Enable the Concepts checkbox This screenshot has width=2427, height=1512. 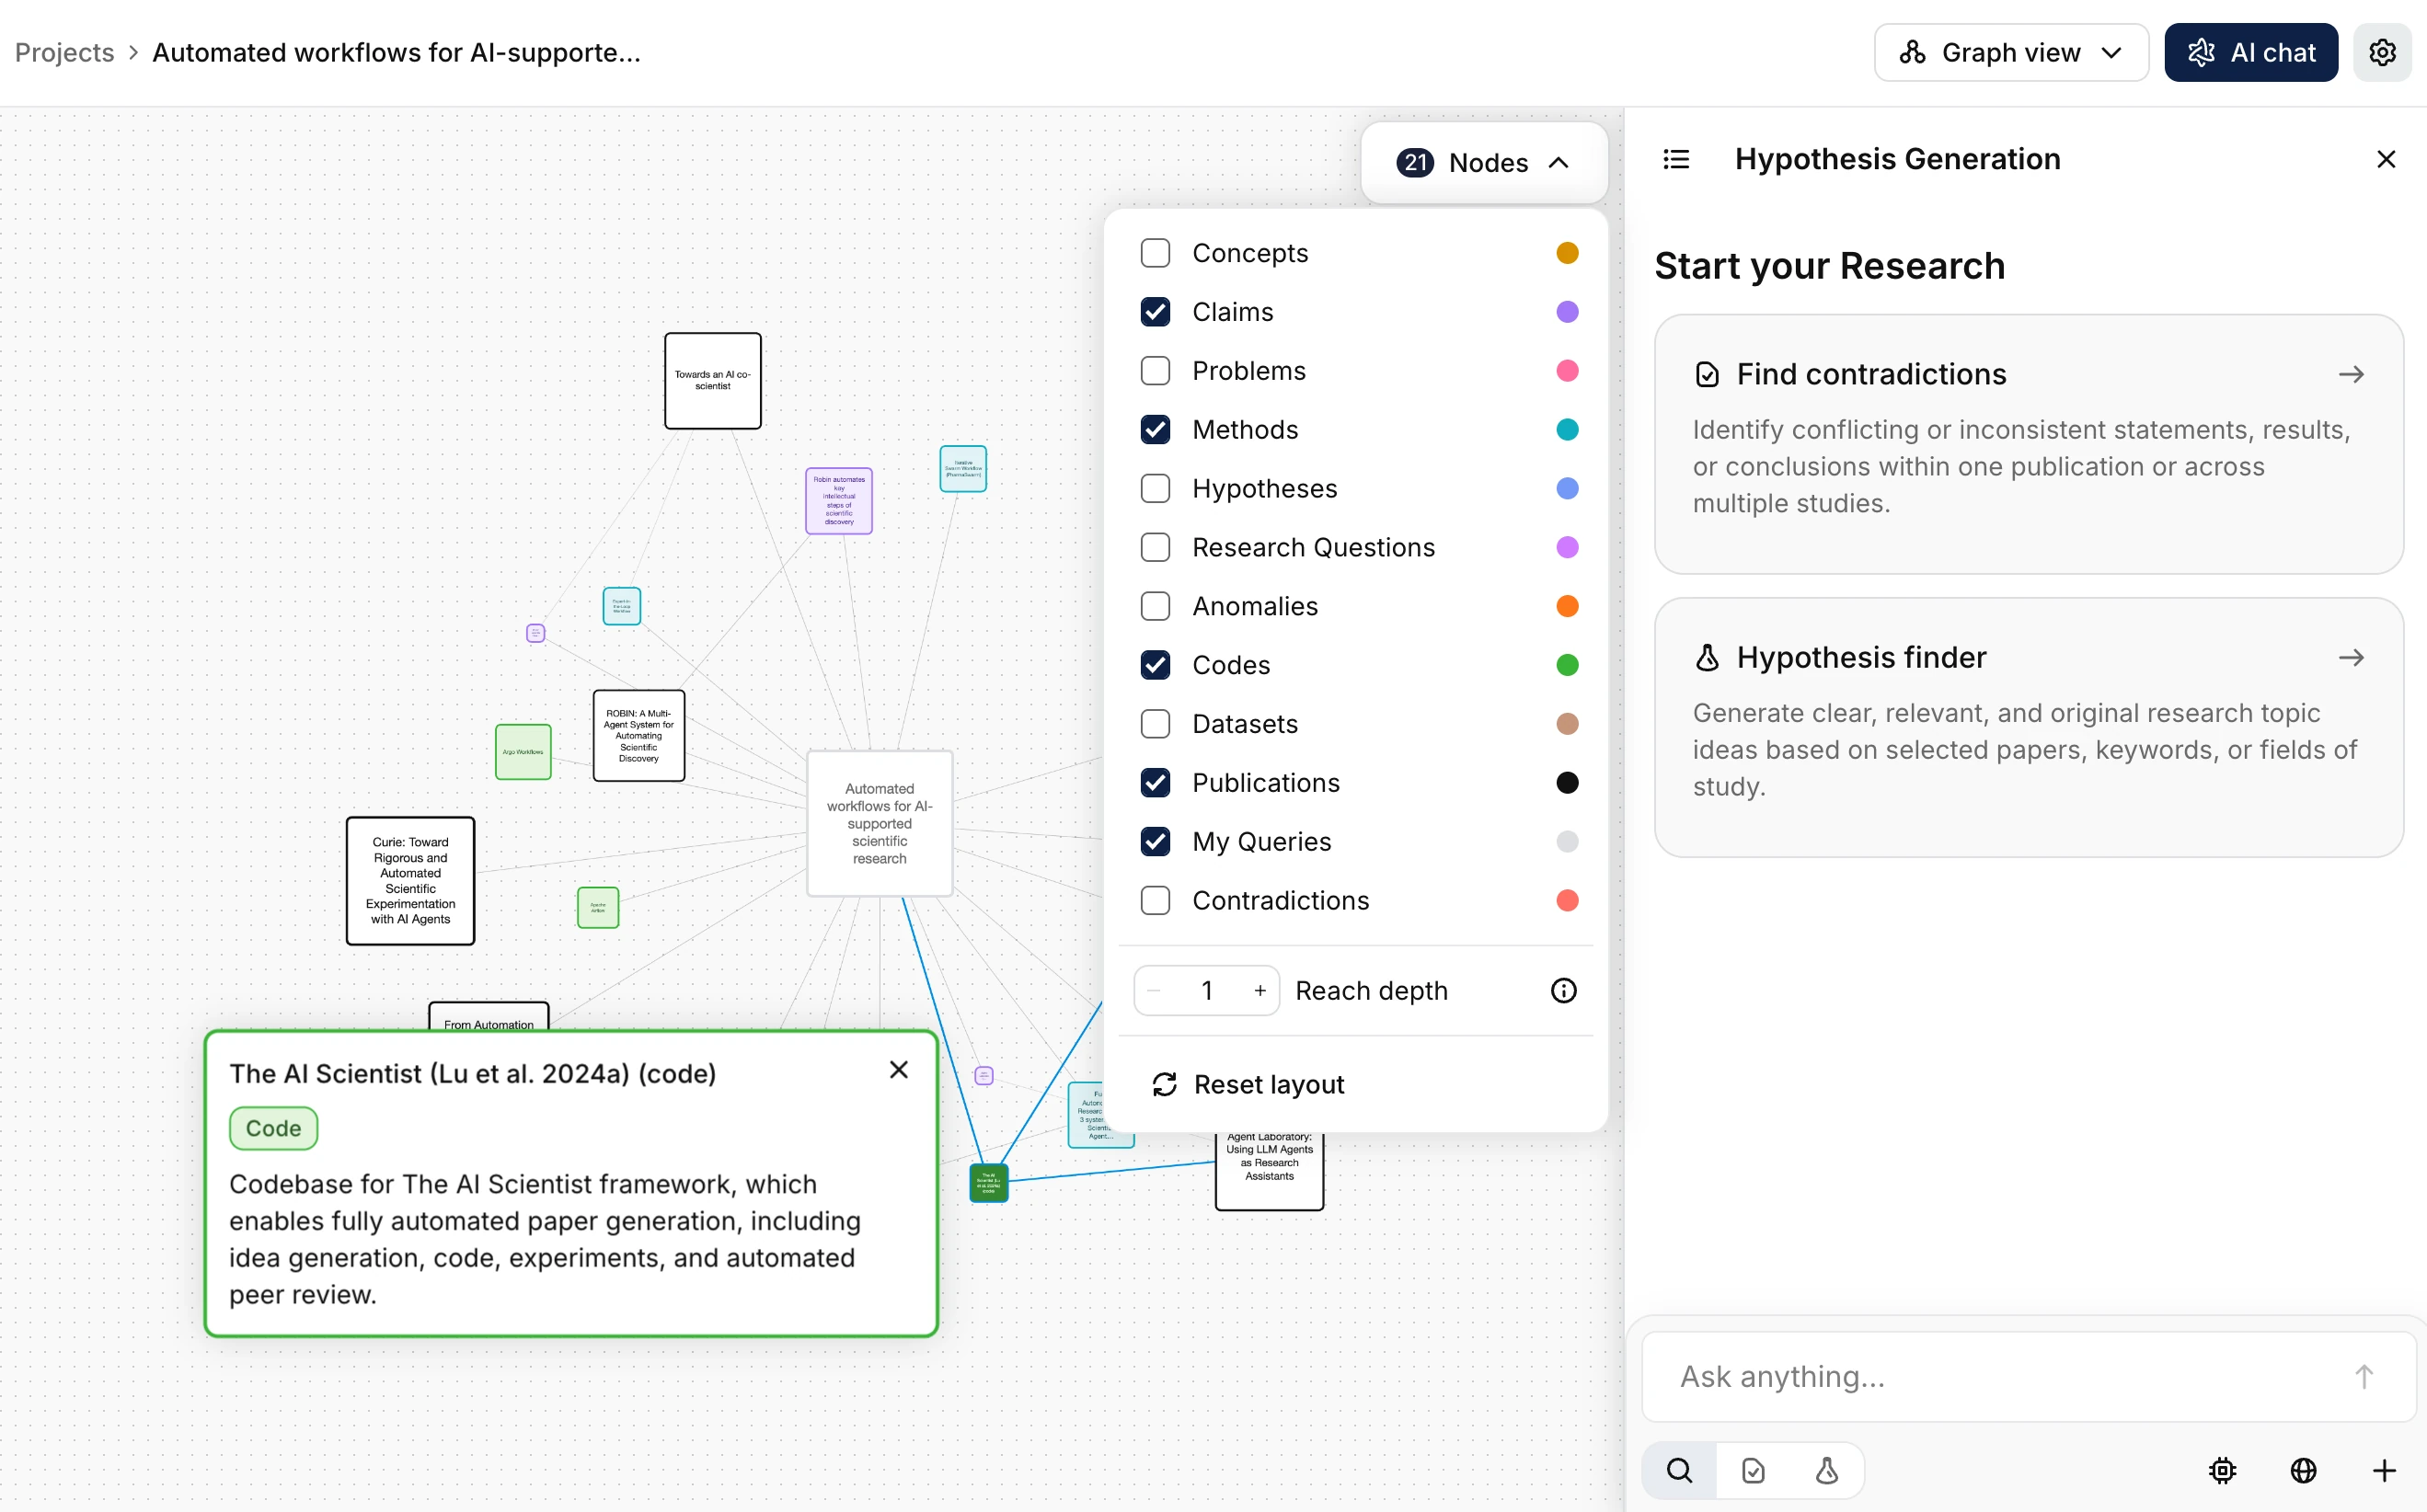1156,253
